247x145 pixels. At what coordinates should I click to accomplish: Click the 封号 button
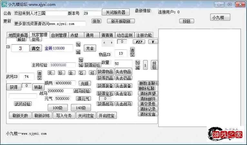36,39
